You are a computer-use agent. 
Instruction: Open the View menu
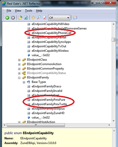[18, 11]
